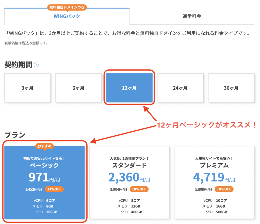The height and width of the screenshot is (224, 260).
Task: Click the 契約期間 help question-mark icon
Action: pos(36,65)
